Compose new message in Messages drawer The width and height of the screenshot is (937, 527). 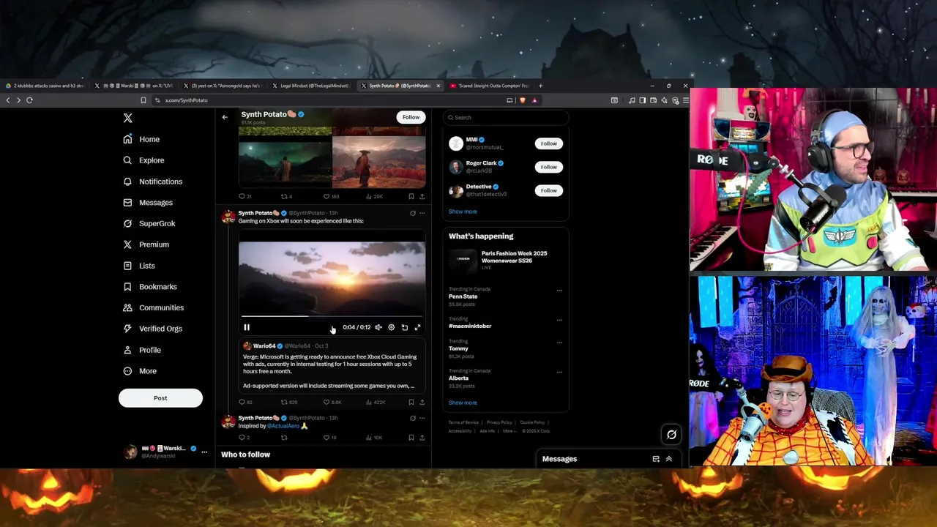coord(656,459)
